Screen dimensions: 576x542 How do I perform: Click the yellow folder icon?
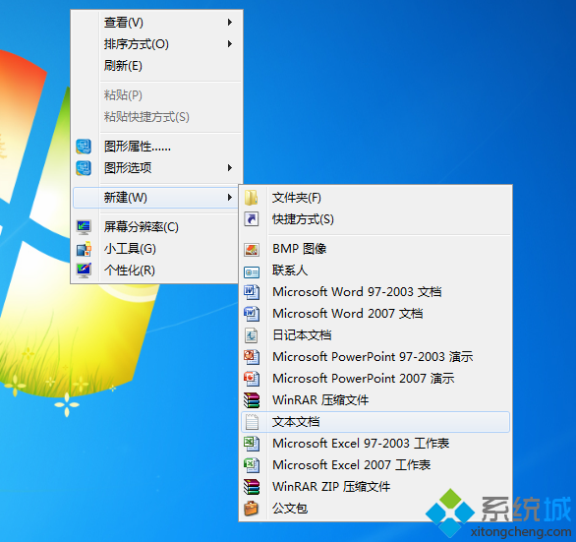pyautogui.click(x=252, y=198)
